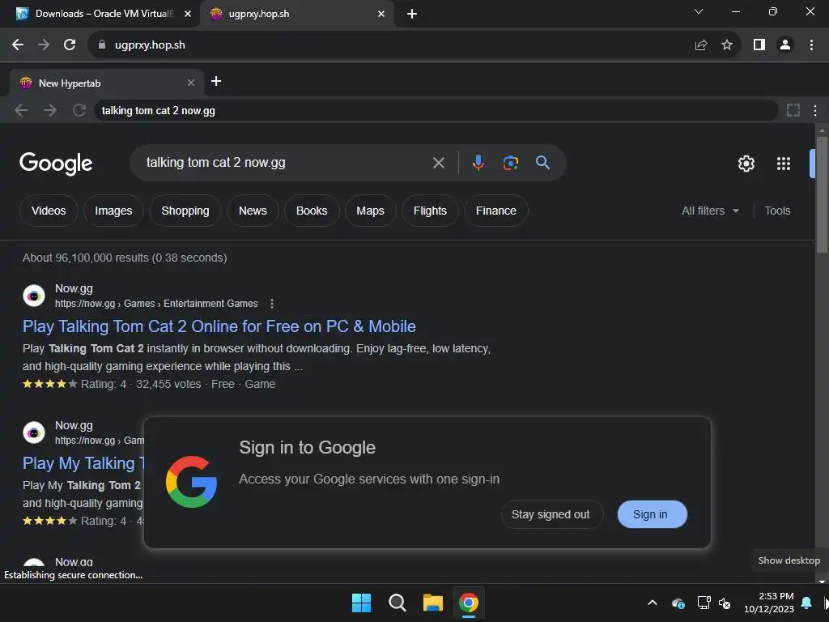Image resolution: width=829 pixels, height=622 pixels.
Task: Click the Google logo
Action: tap(56, 164)
